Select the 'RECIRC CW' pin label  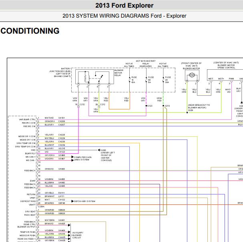[x=30, y=126]
